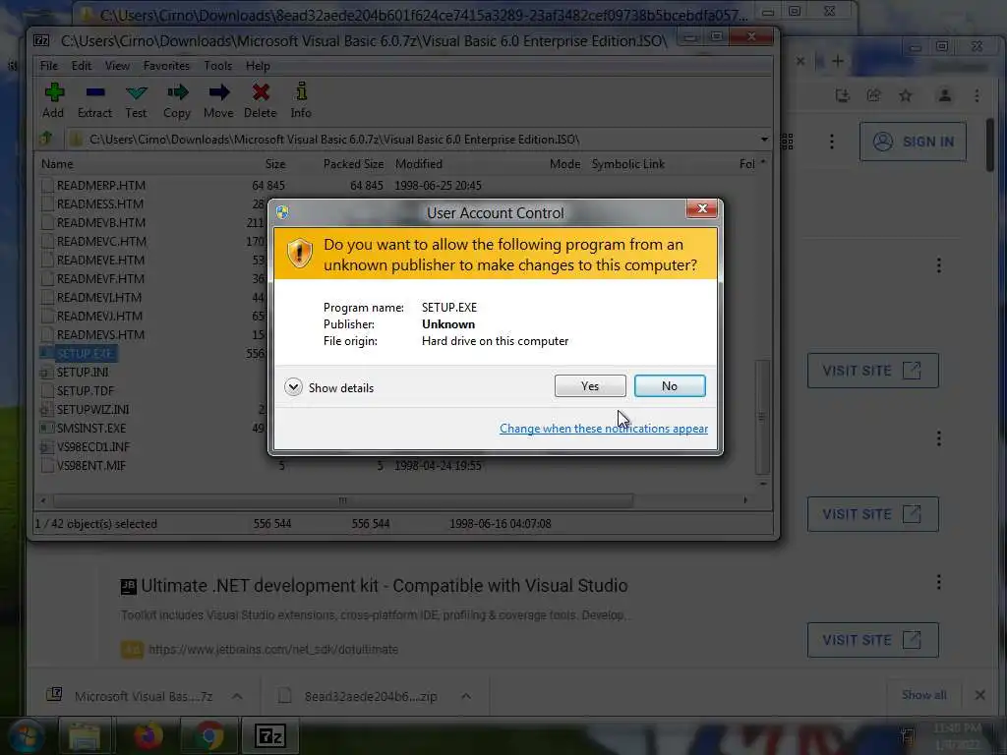Viewport: 1007px width, 755px height.
Task: Click browser bookmark star icon
Action: [906, 95]
